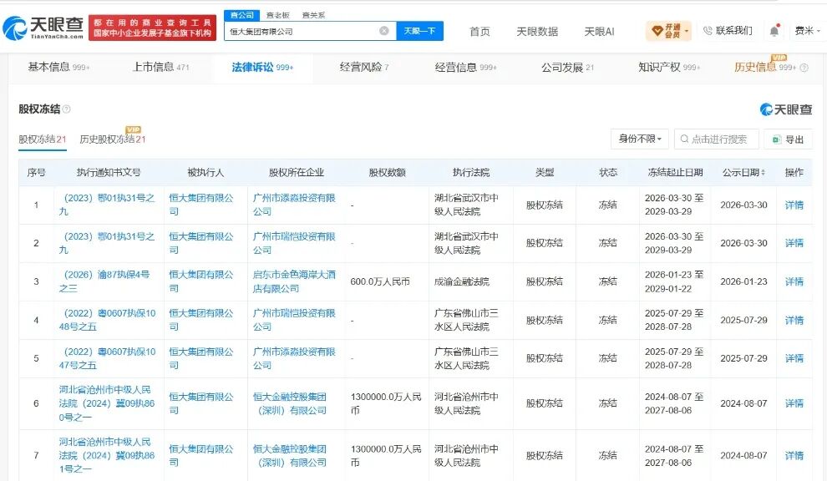Select the 历史股权冻结 21 sub-tab
The image size is (827, 481).
(x=112, y=139)
